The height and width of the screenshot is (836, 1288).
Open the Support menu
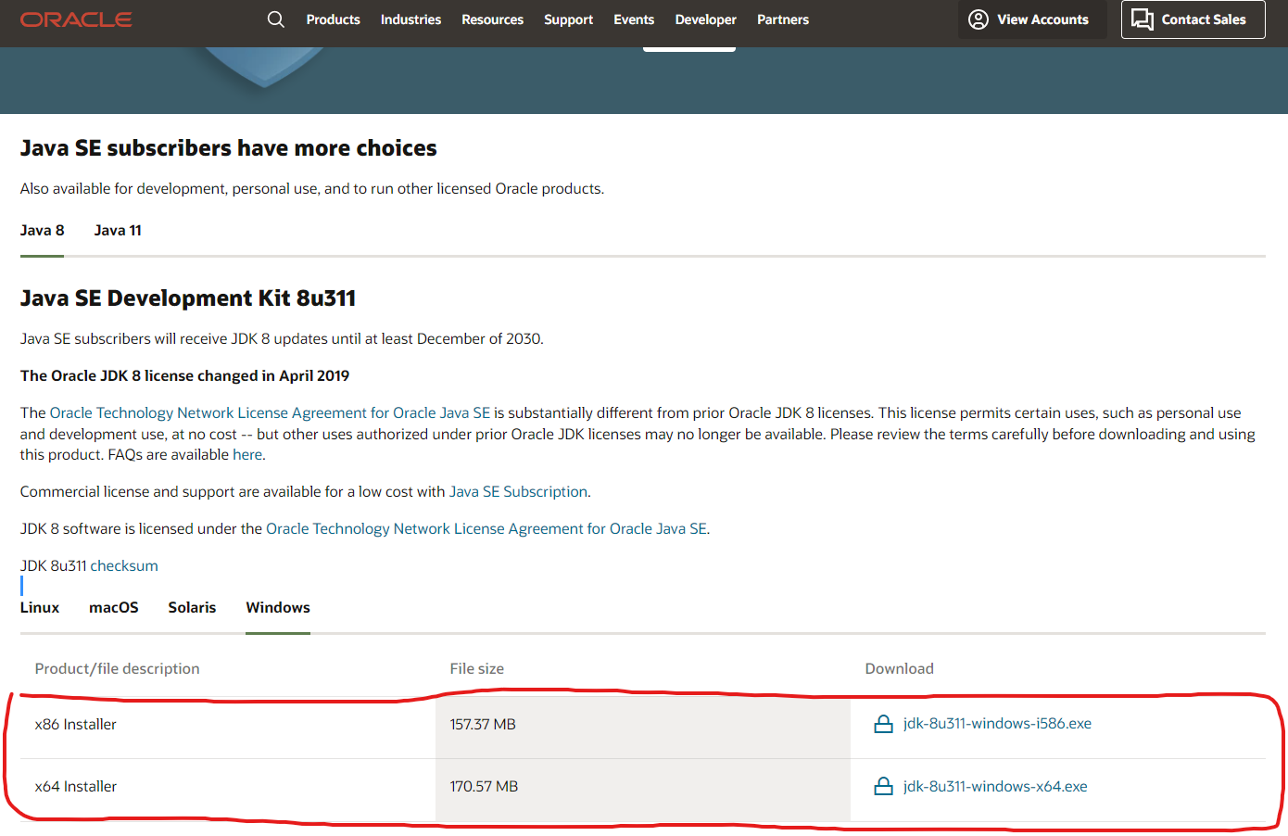click(568, 19)
